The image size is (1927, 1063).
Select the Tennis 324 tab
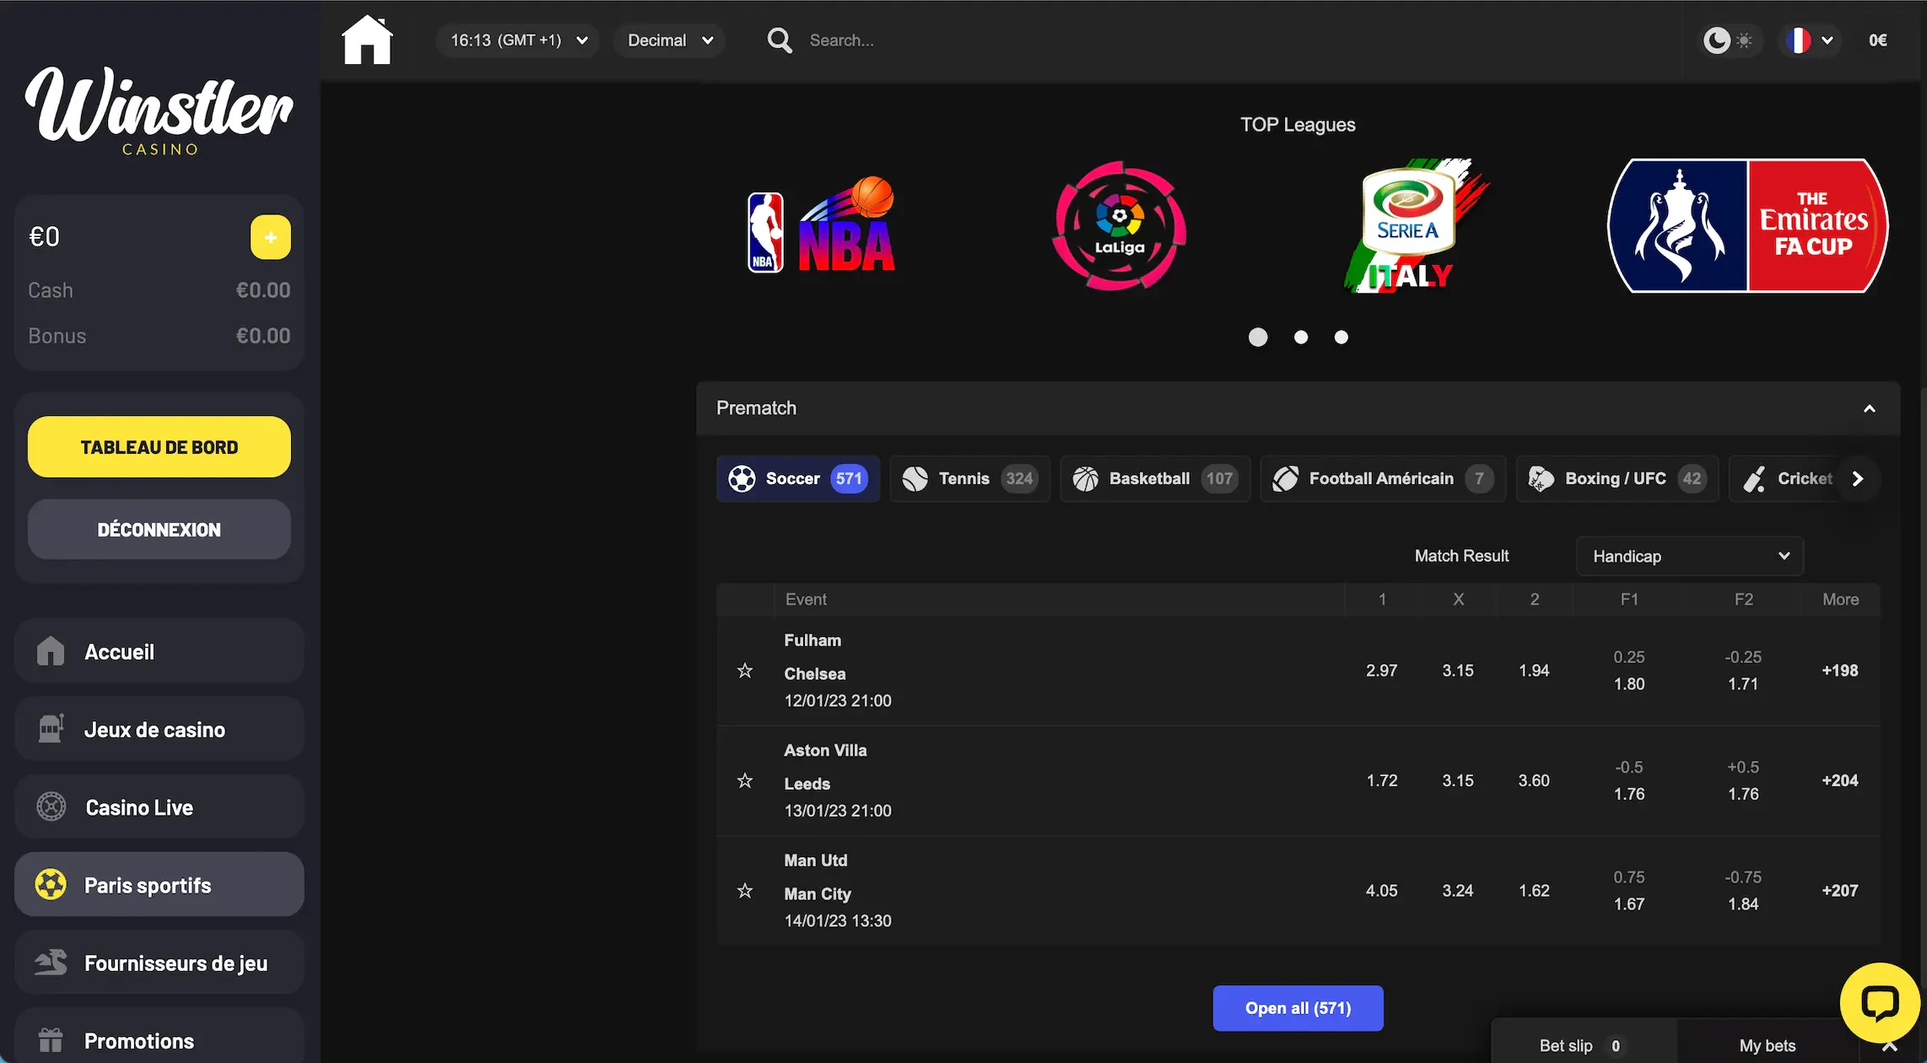970,479
